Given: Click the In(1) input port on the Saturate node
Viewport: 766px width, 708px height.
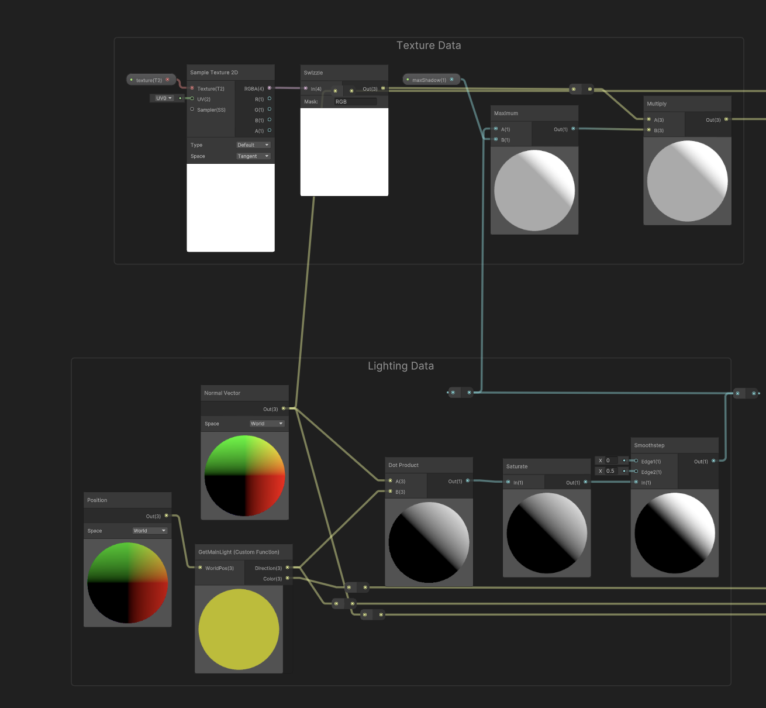Looking at the screenshot, I should tap(508, 482).
